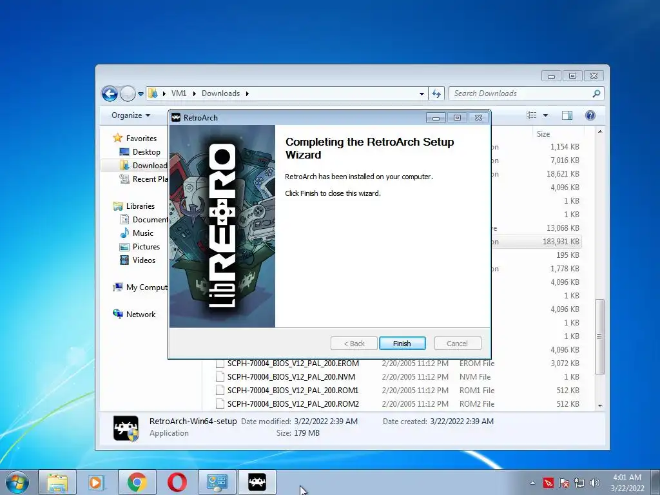Open the view options dropdown arrow
Screen dimensions: 660x495
pos(545,115)
